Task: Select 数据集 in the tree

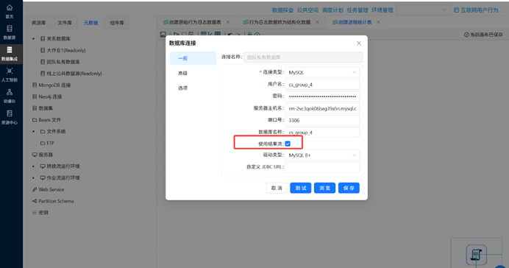Action: 46,108
